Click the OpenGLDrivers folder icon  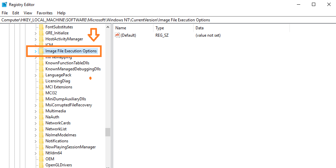[41, 165]
